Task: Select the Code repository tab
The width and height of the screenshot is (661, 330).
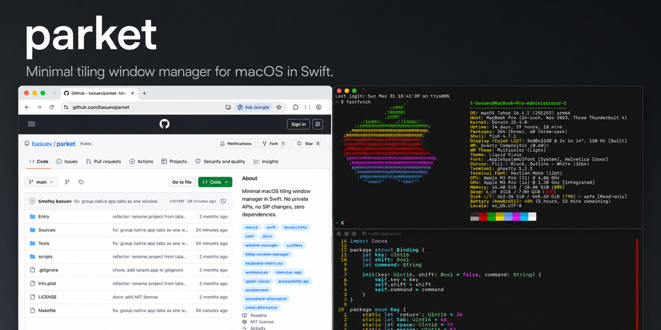Action: 39,161
